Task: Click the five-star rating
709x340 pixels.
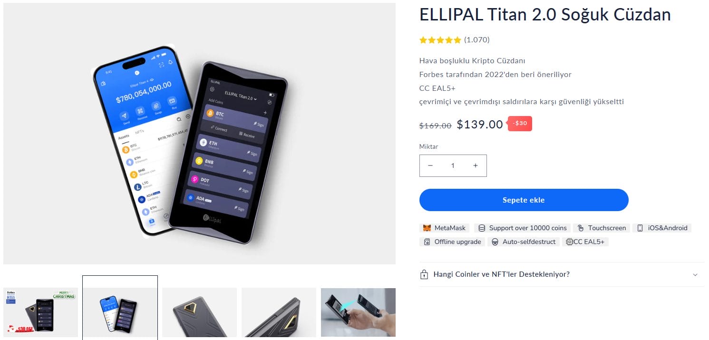Action: (x=440, y=40)
